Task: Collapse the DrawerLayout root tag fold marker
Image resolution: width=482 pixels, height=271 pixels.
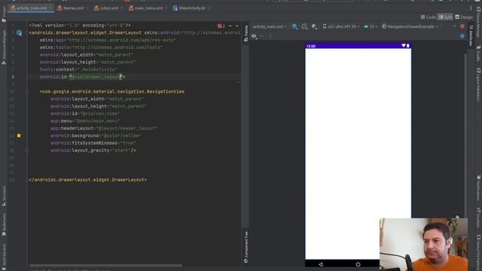Action: (27, 32)
